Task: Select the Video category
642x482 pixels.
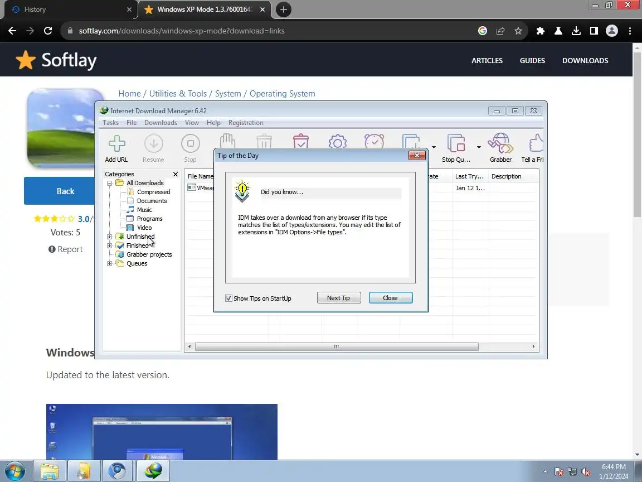Action: pyautogui.click(x=144, y=228)
